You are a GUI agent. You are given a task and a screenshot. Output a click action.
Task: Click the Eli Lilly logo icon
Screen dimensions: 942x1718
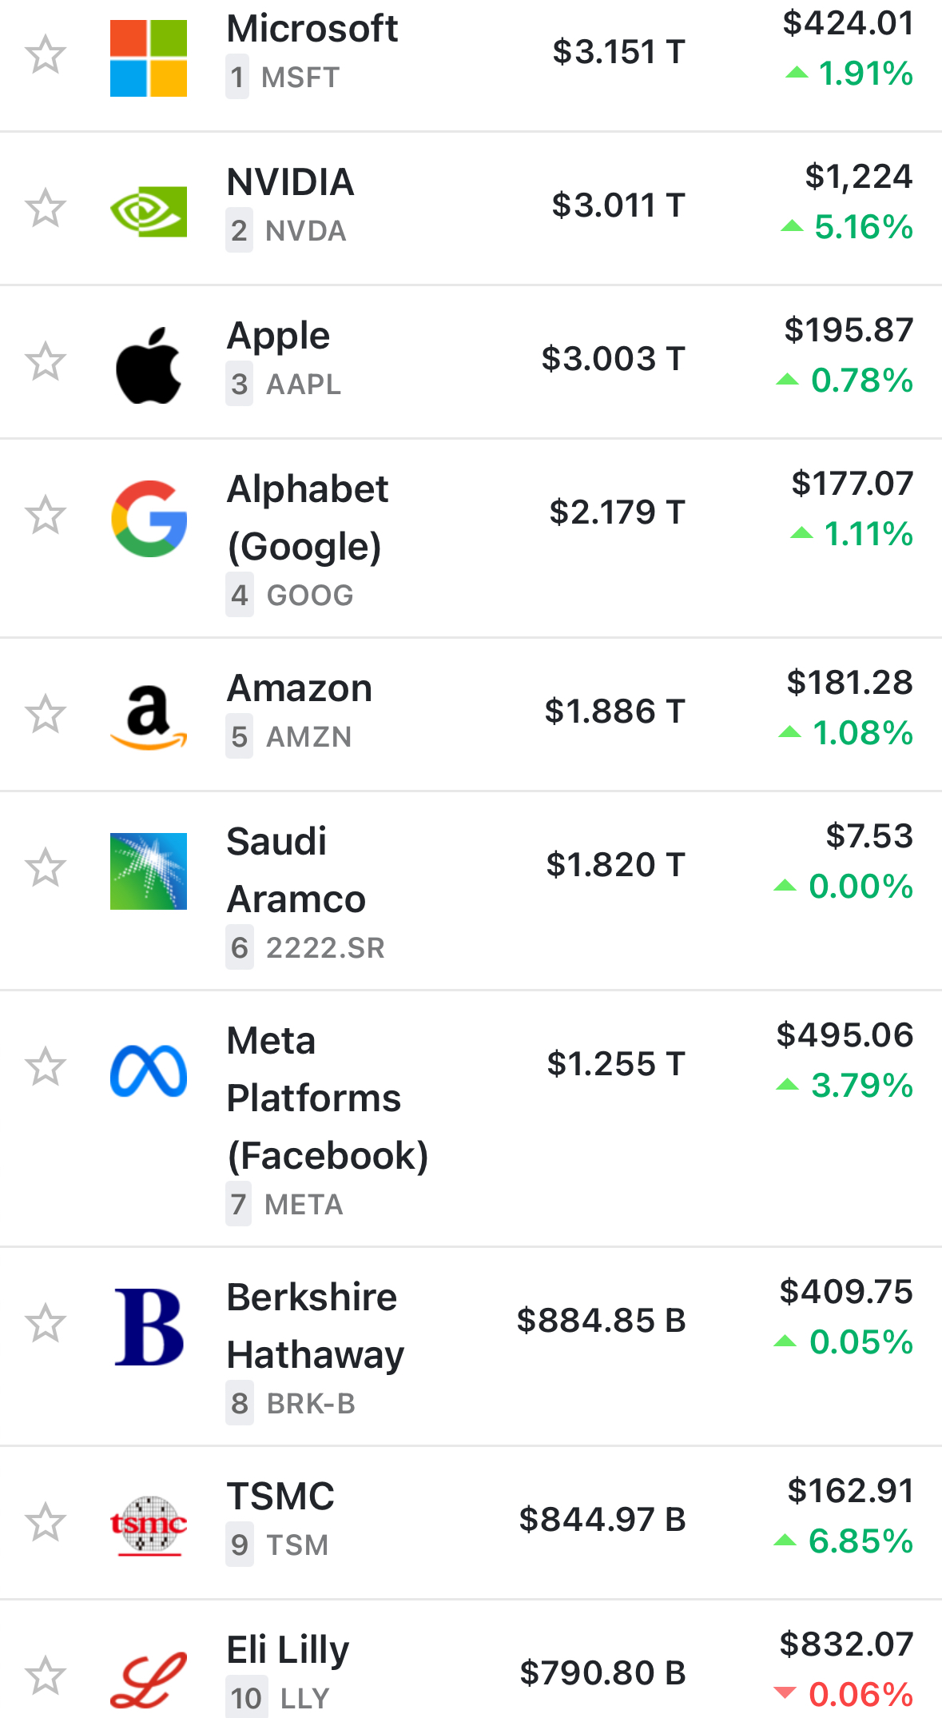tap(149, 1680)
